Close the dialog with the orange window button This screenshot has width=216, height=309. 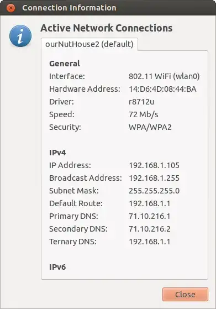(x=10, y=8)
